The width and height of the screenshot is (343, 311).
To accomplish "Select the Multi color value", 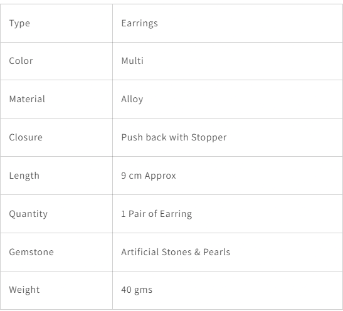I will (x=132, y=61).
